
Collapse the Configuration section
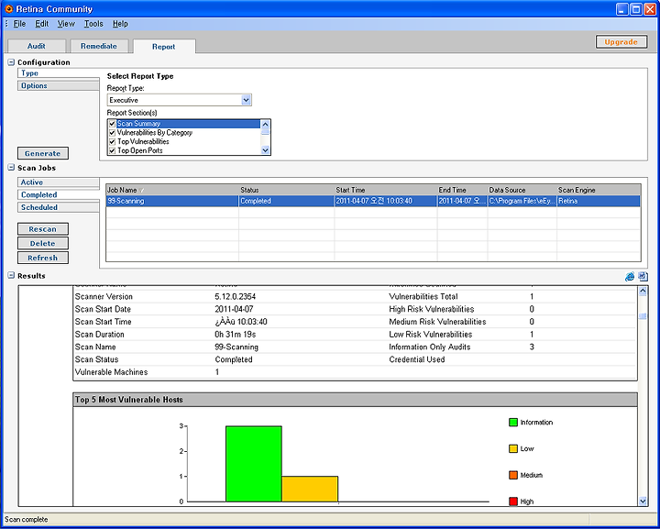coord(11,62)
